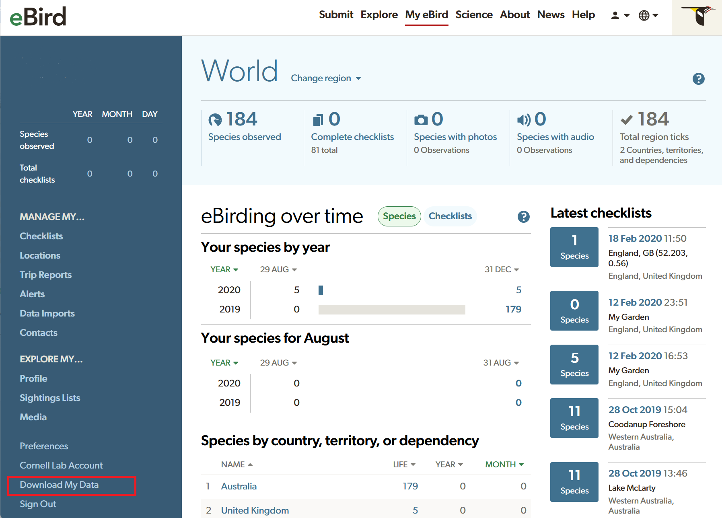Open the Help menu item
This screenshot has width=722, height=518.
(x=583, y=15)
